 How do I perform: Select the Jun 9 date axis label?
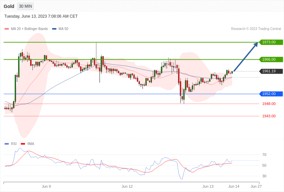[46, 186]
